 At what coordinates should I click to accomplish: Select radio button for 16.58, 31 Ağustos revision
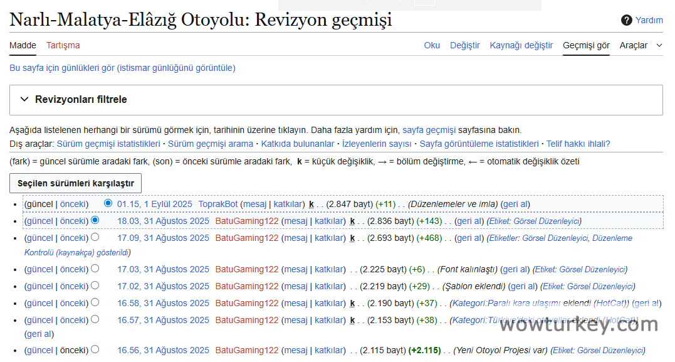point(95,302)
